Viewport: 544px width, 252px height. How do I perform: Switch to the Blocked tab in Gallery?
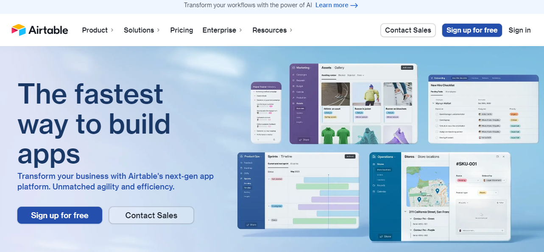click(342, 75)
